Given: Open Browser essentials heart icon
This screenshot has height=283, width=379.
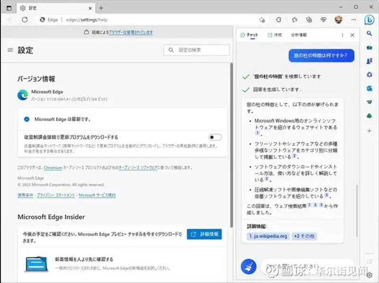Looking at the screenshot, I should tap(324, 20).
